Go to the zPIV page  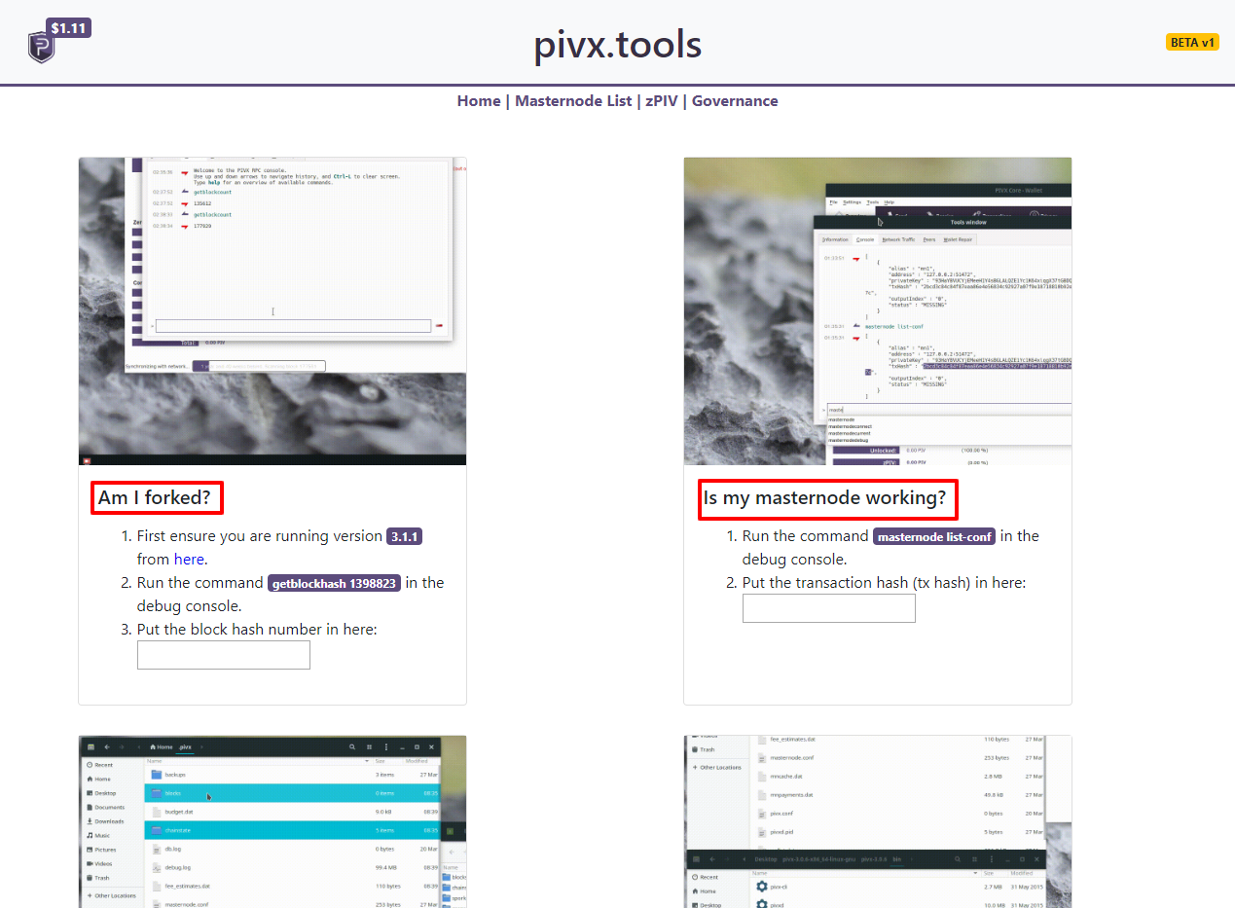coord(662,100)
